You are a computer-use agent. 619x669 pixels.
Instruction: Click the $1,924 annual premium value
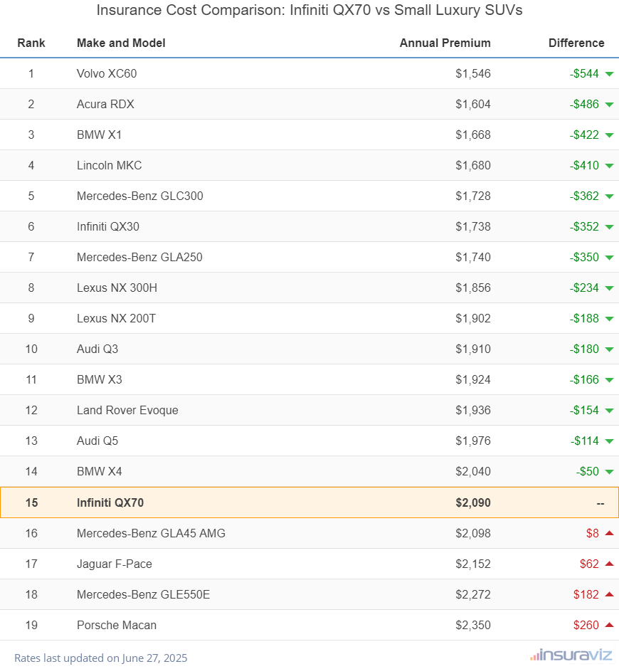[473, 380]
